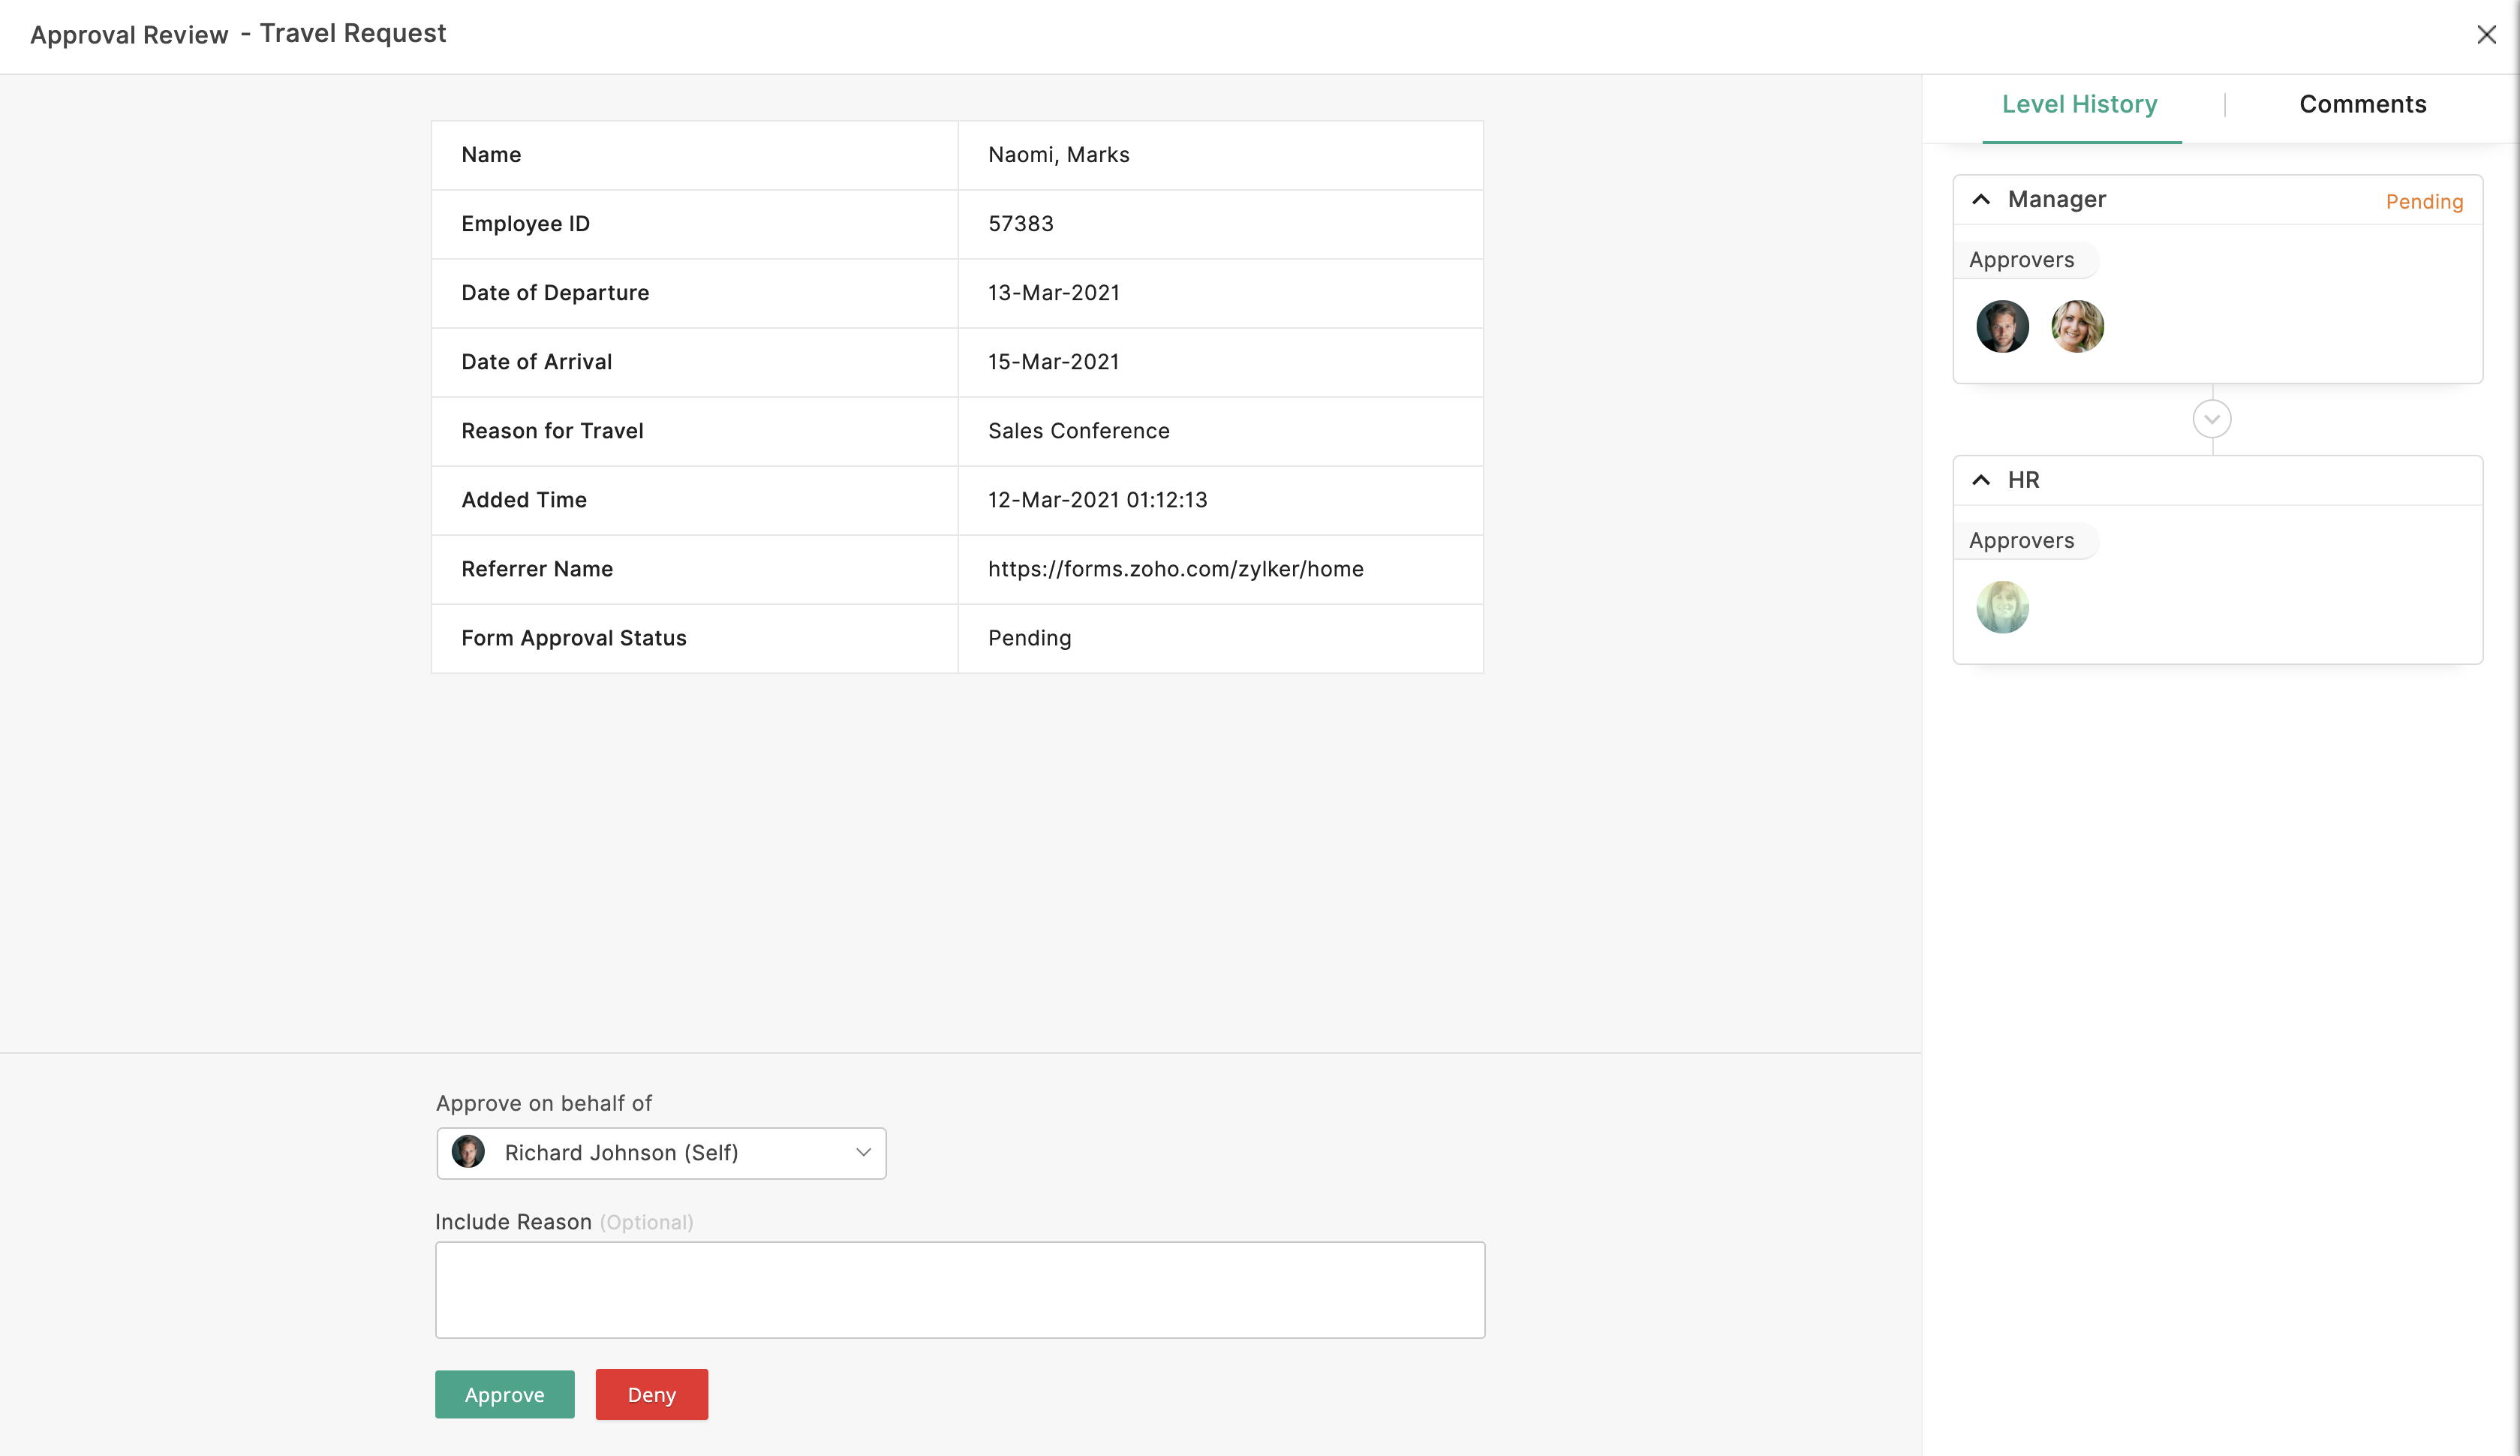Collapse the HR level section

[1980, 480]
